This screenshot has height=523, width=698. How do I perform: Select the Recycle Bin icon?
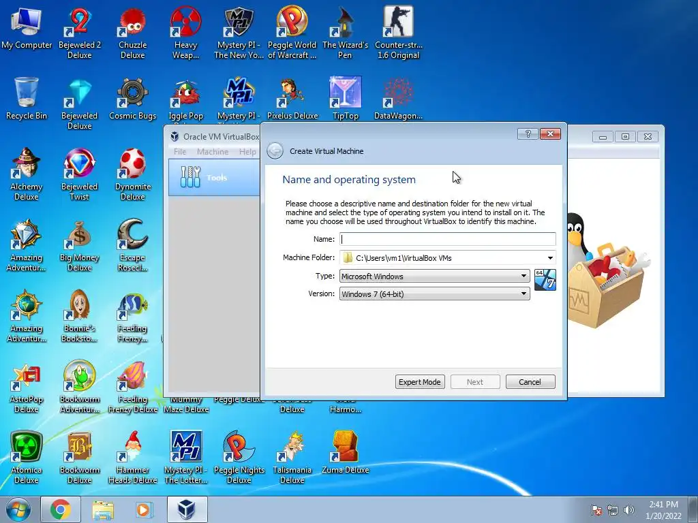tap(27, 98)
